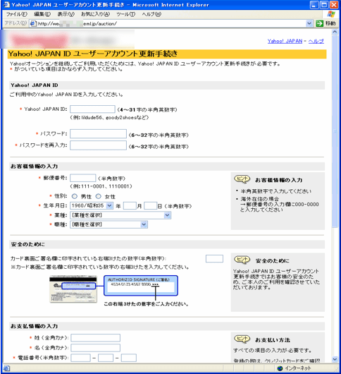Click the hint bubble icon beside お支払い方法

point(242,339)
